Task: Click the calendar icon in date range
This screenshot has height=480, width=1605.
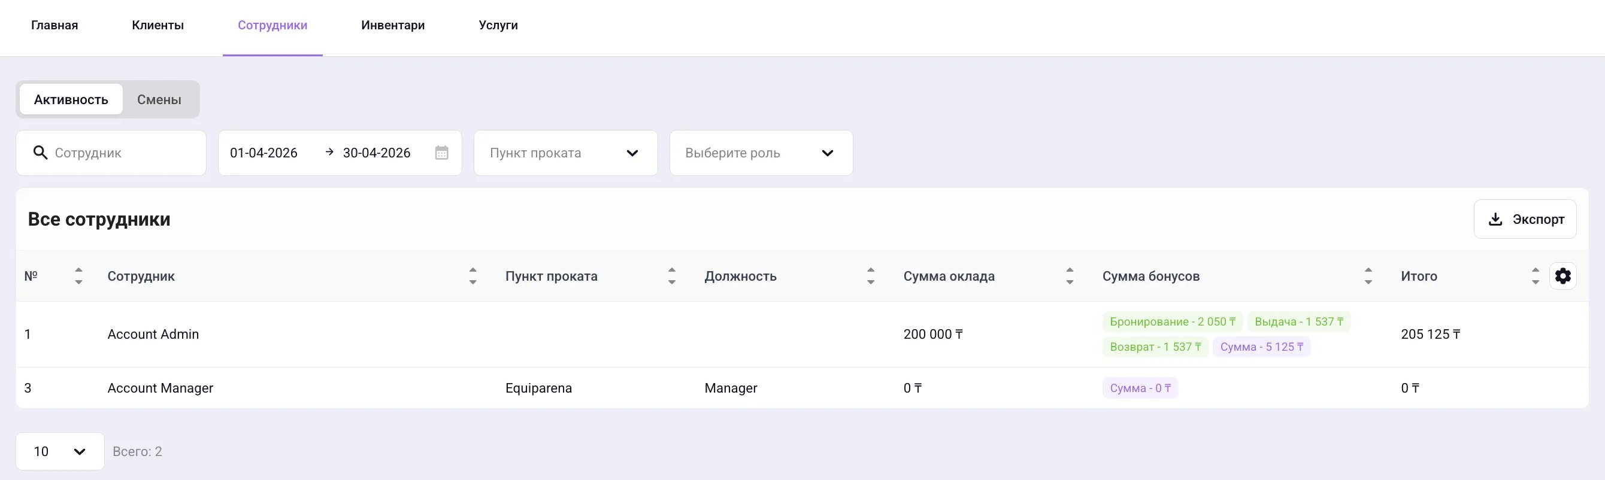Action: pyautogui.click(x=442, y=153)
